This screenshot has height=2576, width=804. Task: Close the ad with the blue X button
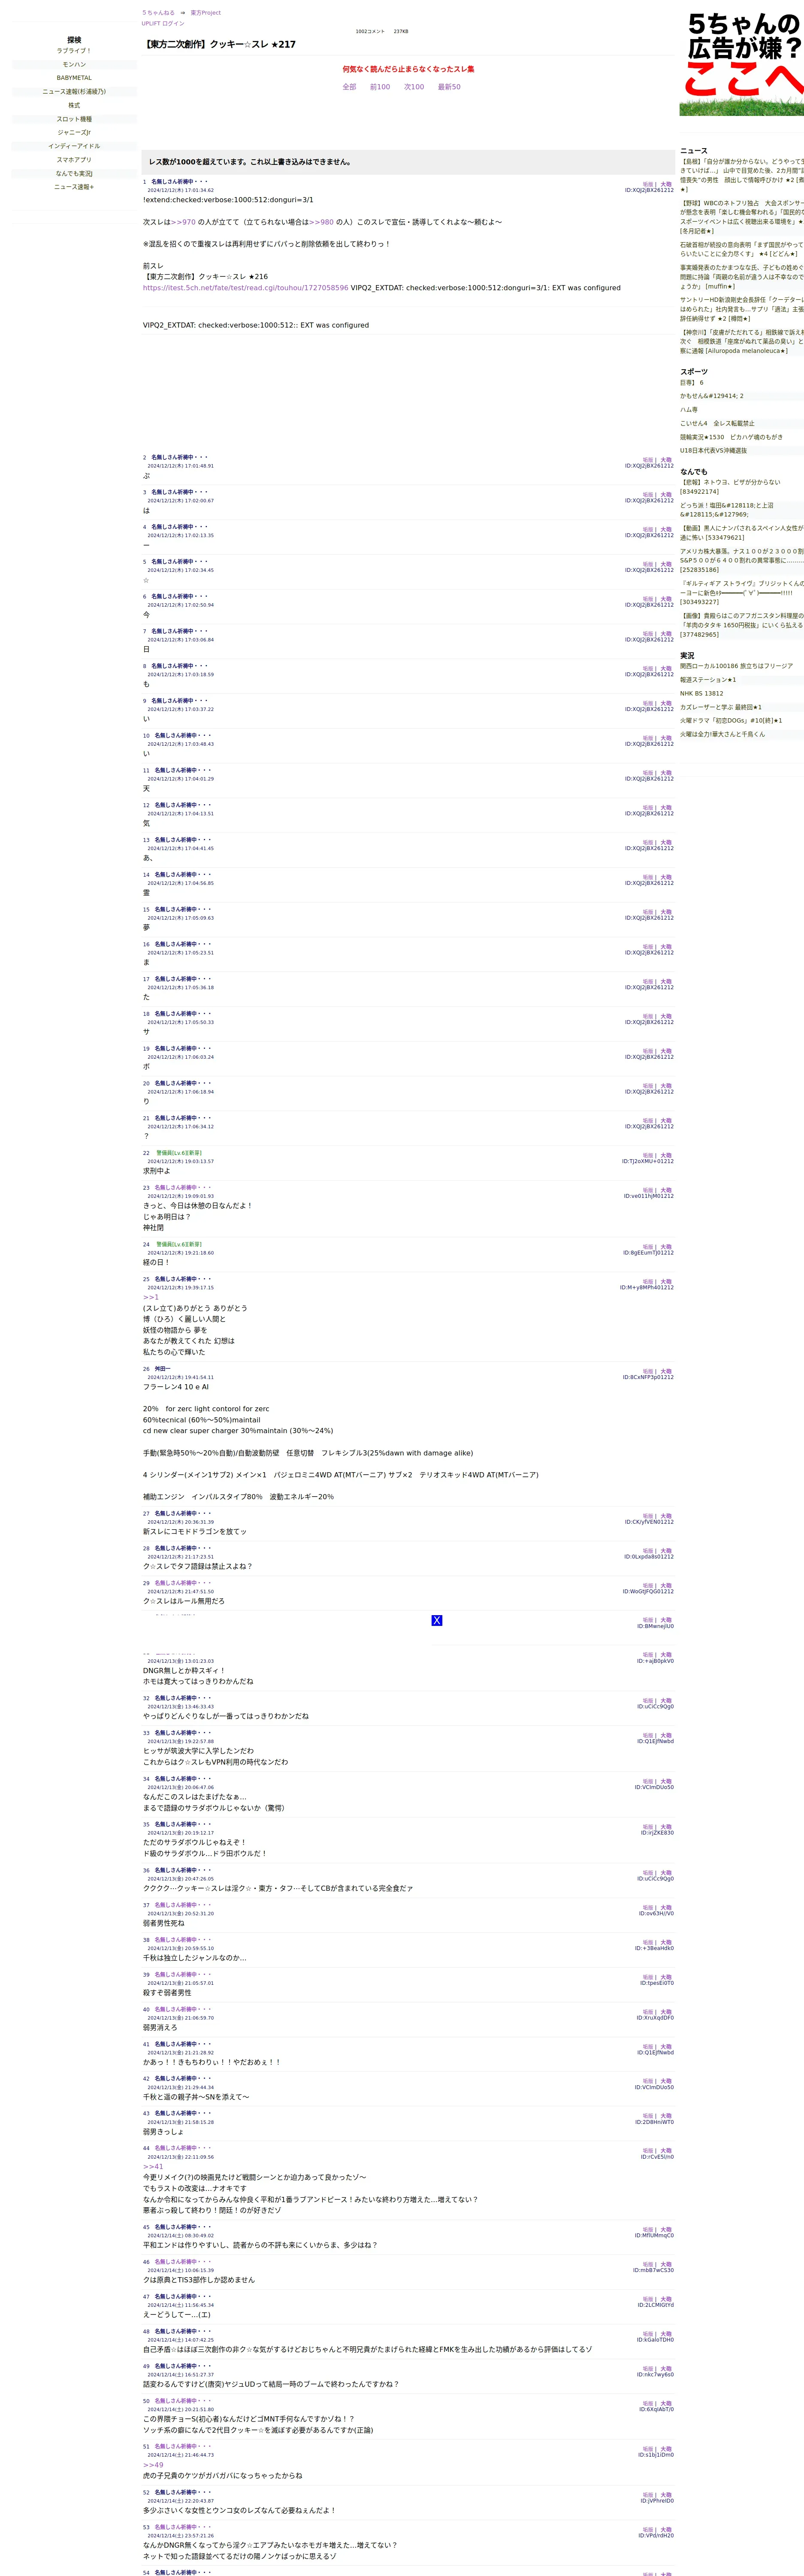[436, 1620]
